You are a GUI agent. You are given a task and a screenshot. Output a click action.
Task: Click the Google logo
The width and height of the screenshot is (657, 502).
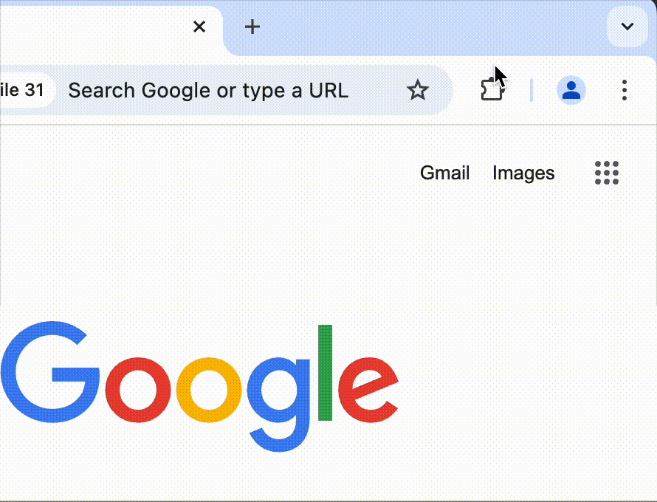199,380
